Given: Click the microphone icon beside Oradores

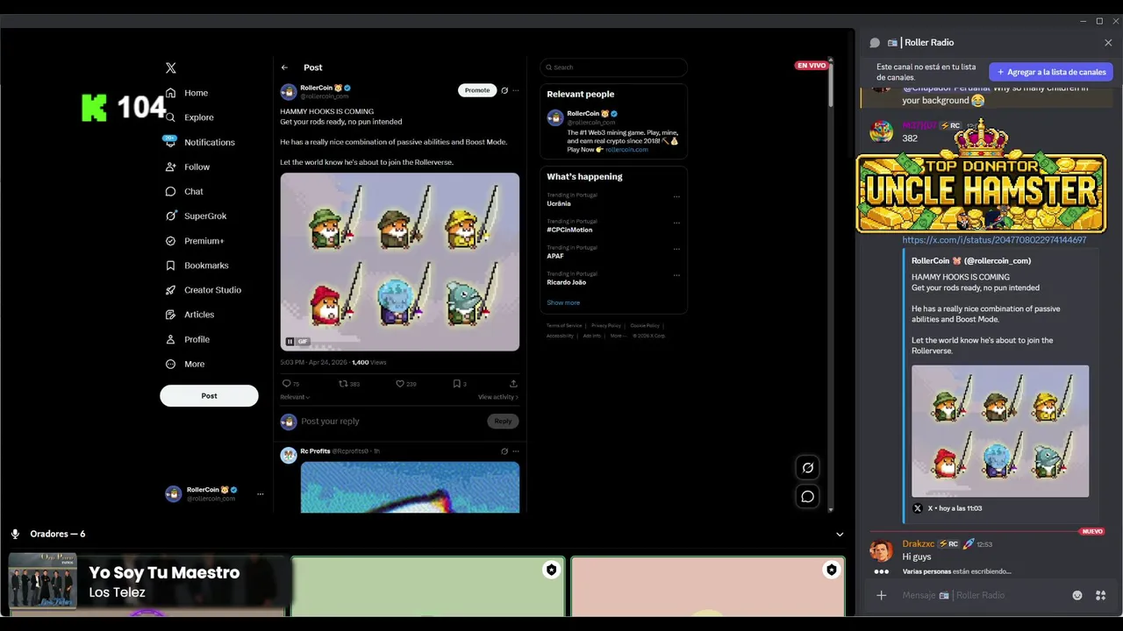Looking at the screenshot, I should [x=15, y=535].
